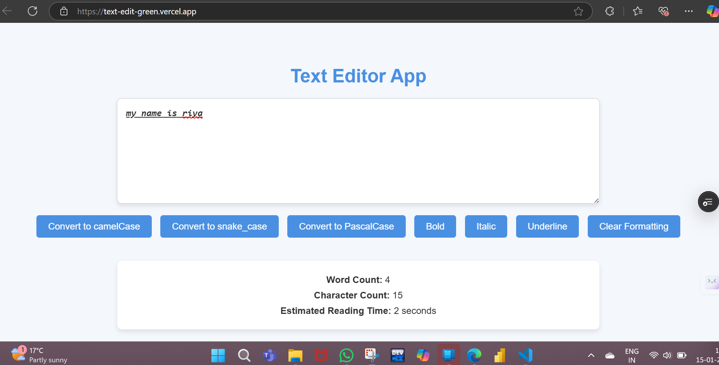Add page to favorites with star icon
This screenshot has height=365, width=719.
point(578,12)
